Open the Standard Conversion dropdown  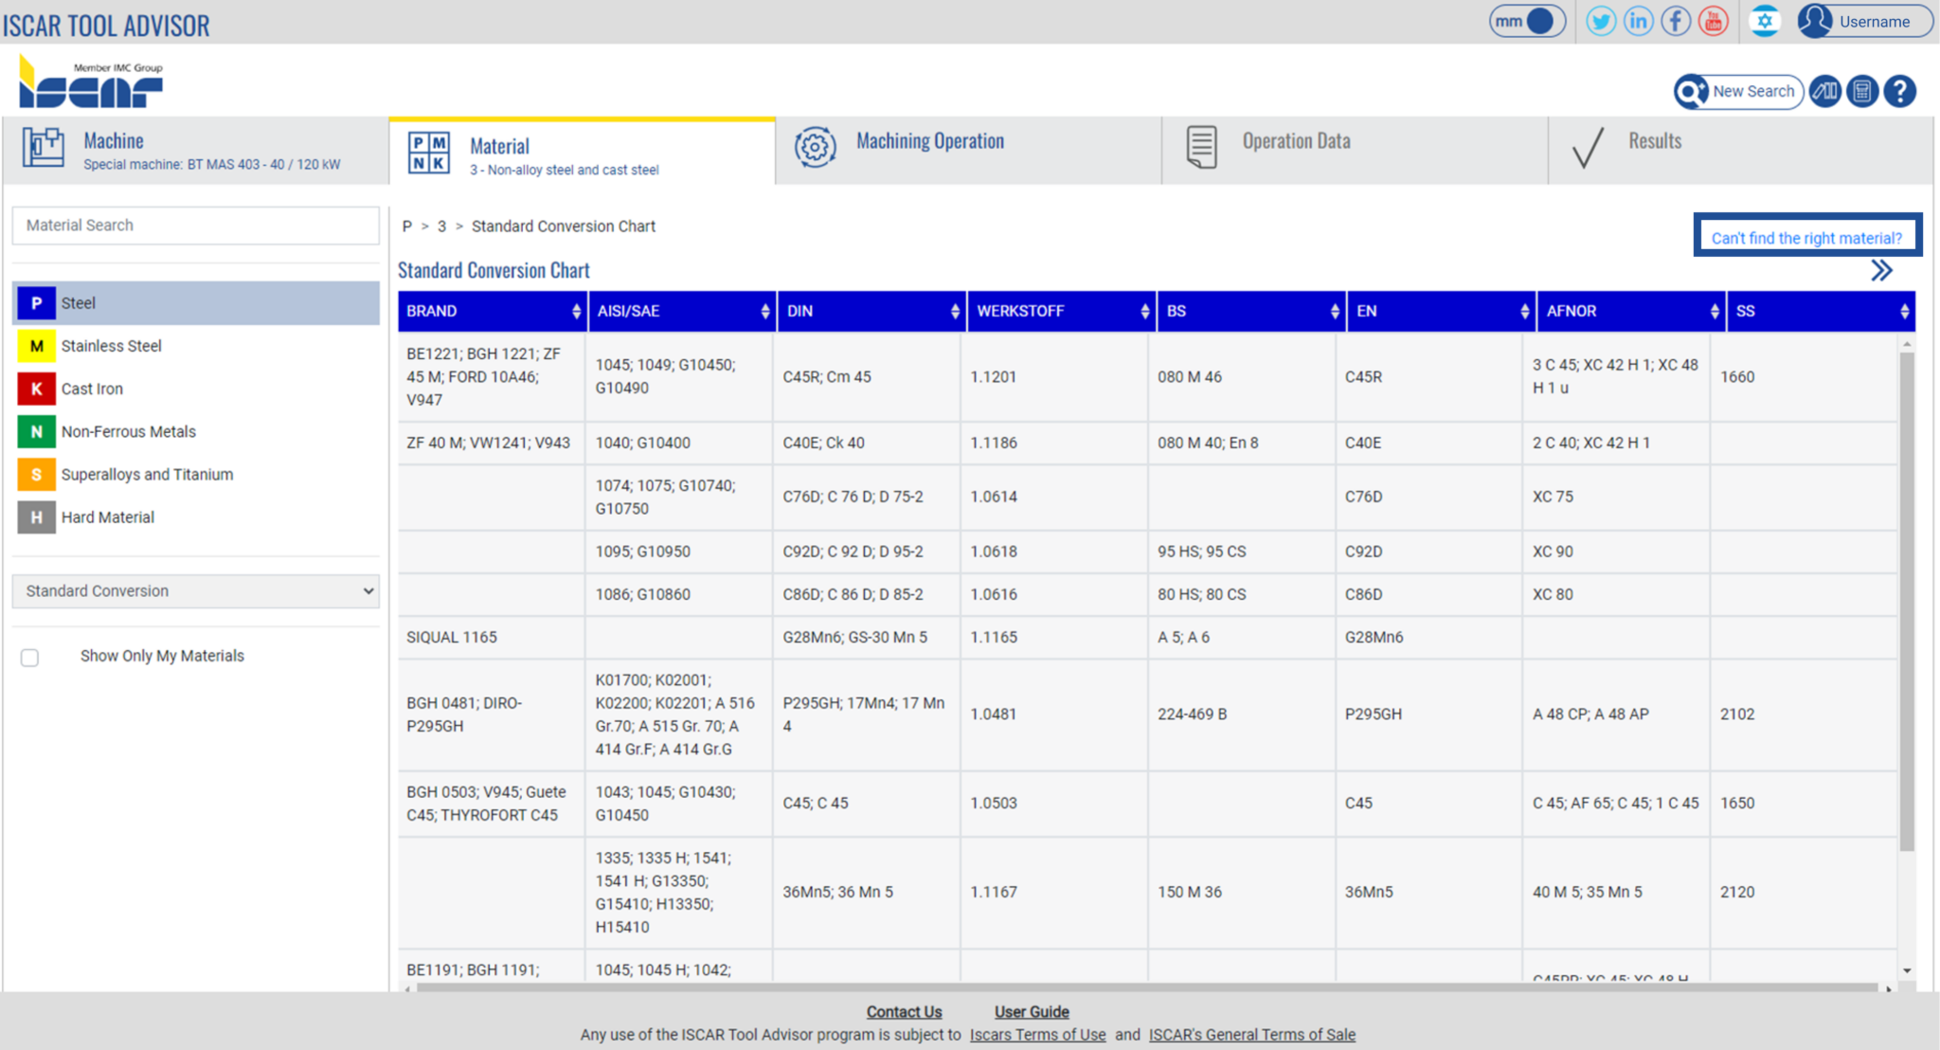[x=196, y=591]
